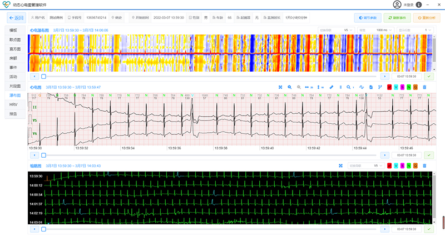
Task: Open the 直方图 tab in the sidebar
Action: [15, 49]
